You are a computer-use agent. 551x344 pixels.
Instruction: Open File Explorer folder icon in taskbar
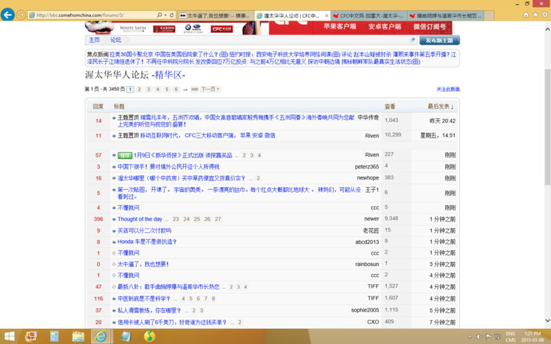(79, 336)
